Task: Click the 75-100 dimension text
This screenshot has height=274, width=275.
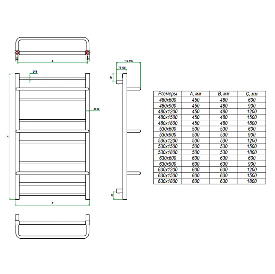Action: [122, 68]
